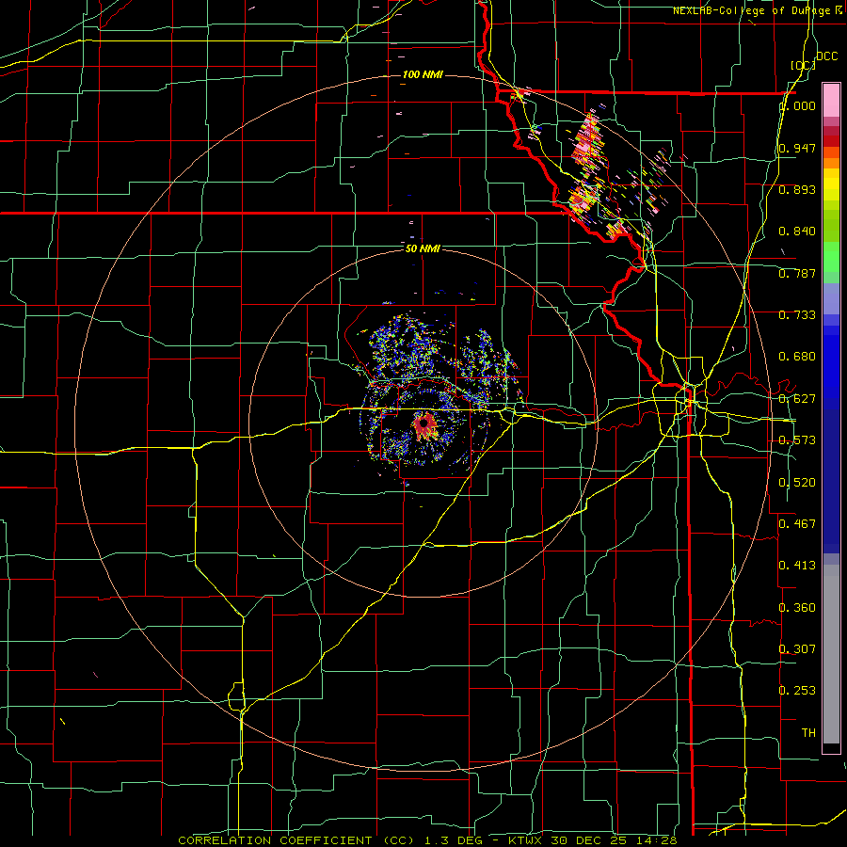Click the red core at the radar center

click(424, 425)
